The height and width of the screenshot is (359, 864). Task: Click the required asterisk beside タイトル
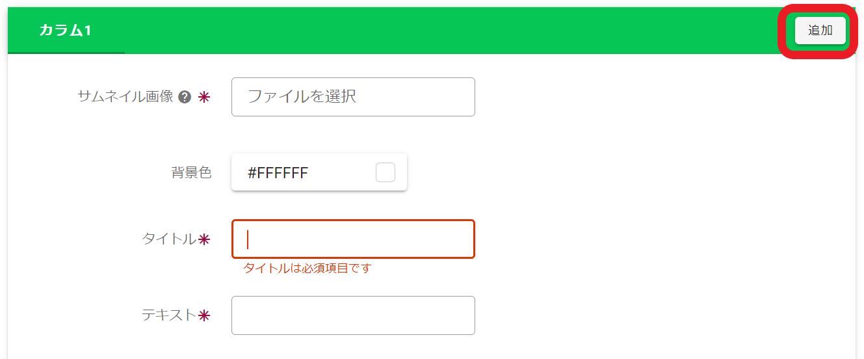point(204,240)
